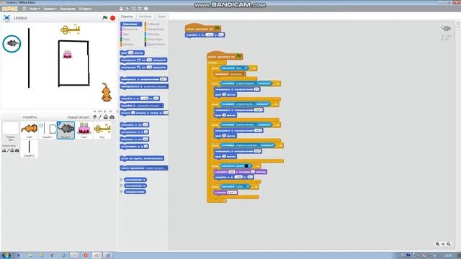This screenshot has width=461, height=259.
Task: Upload new backdrop from file icon
Action: click(x=12, y=150)
